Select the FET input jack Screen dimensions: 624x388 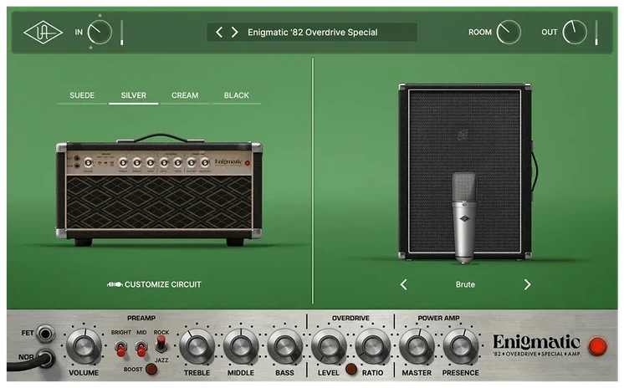coord(45,334)
